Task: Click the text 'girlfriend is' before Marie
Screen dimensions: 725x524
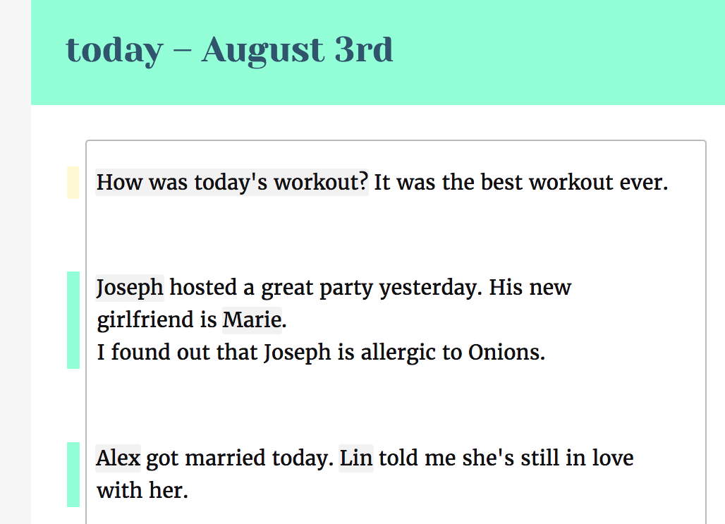Action: tap(157, 320)
